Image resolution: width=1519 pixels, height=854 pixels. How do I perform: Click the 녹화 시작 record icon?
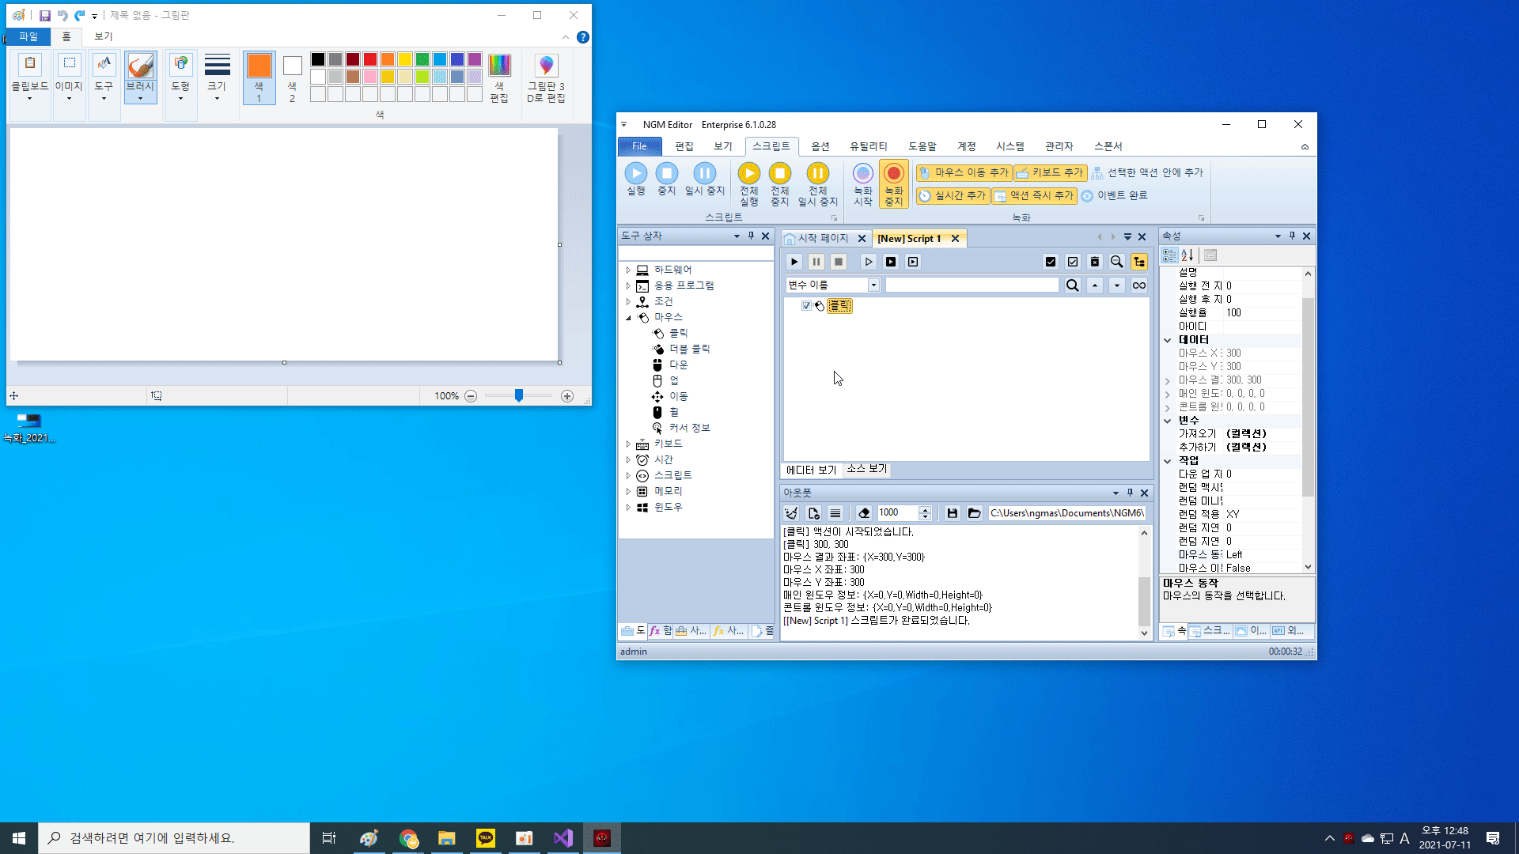point(862,174)
